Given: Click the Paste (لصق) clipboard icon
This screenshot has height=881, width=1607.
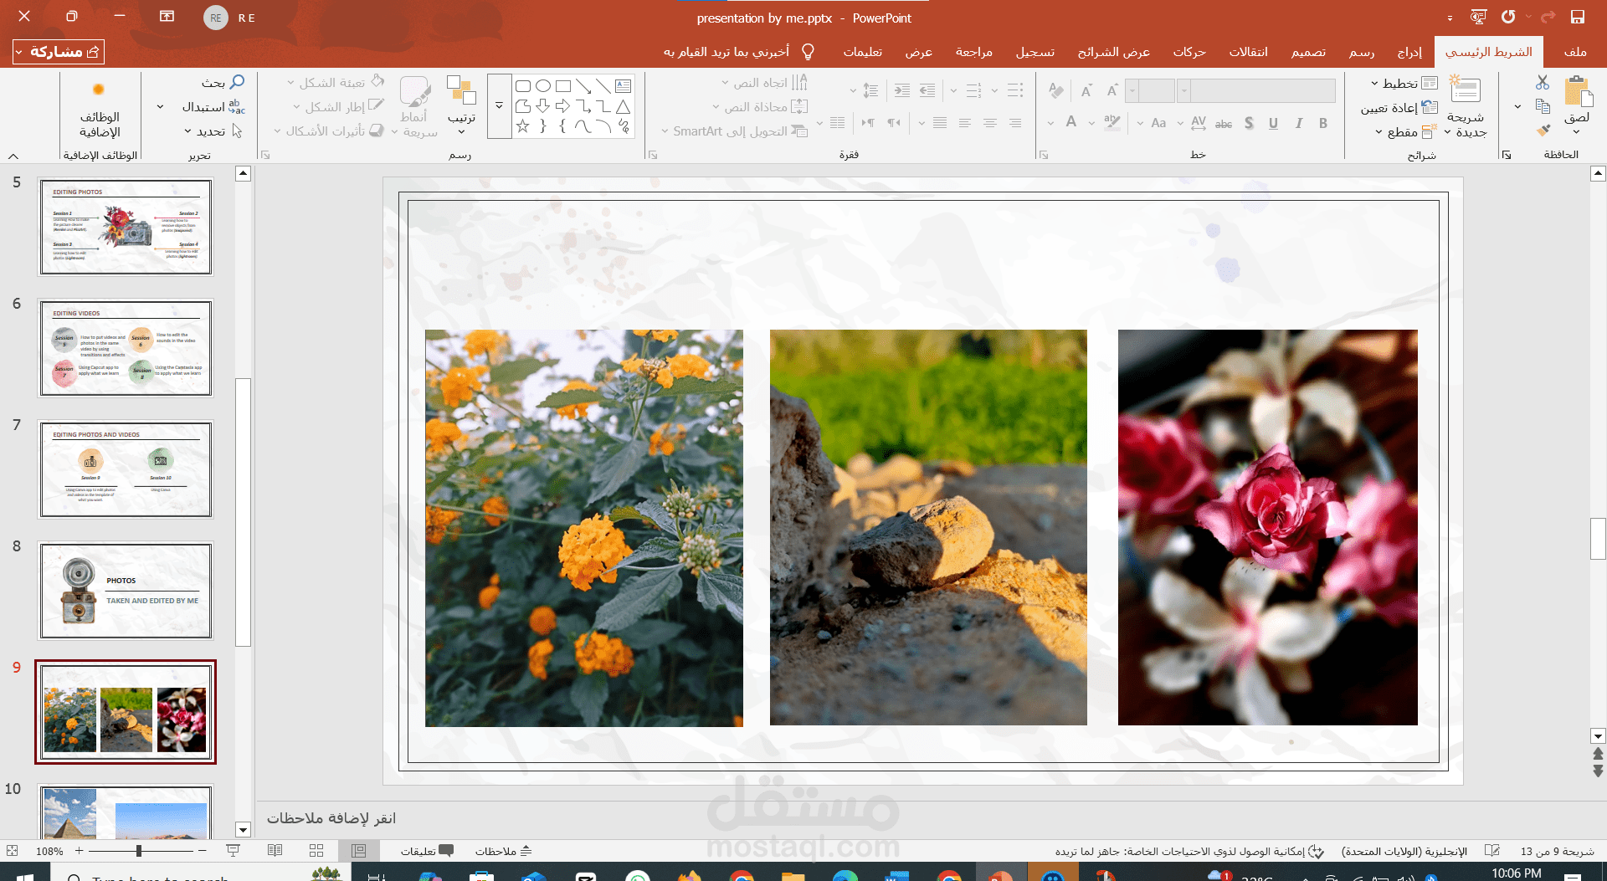Looking at the screenshot, I should pos(1578,90).
